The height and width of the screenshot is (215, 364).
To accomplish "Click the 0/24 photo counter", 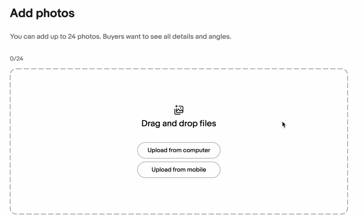I will click(x=16, y=59).
